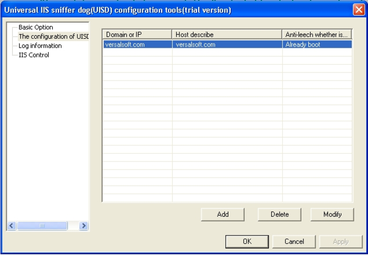The width and height of the screenshot is (368, 256).
Task: Click the Add button
Action: [222, 215]
